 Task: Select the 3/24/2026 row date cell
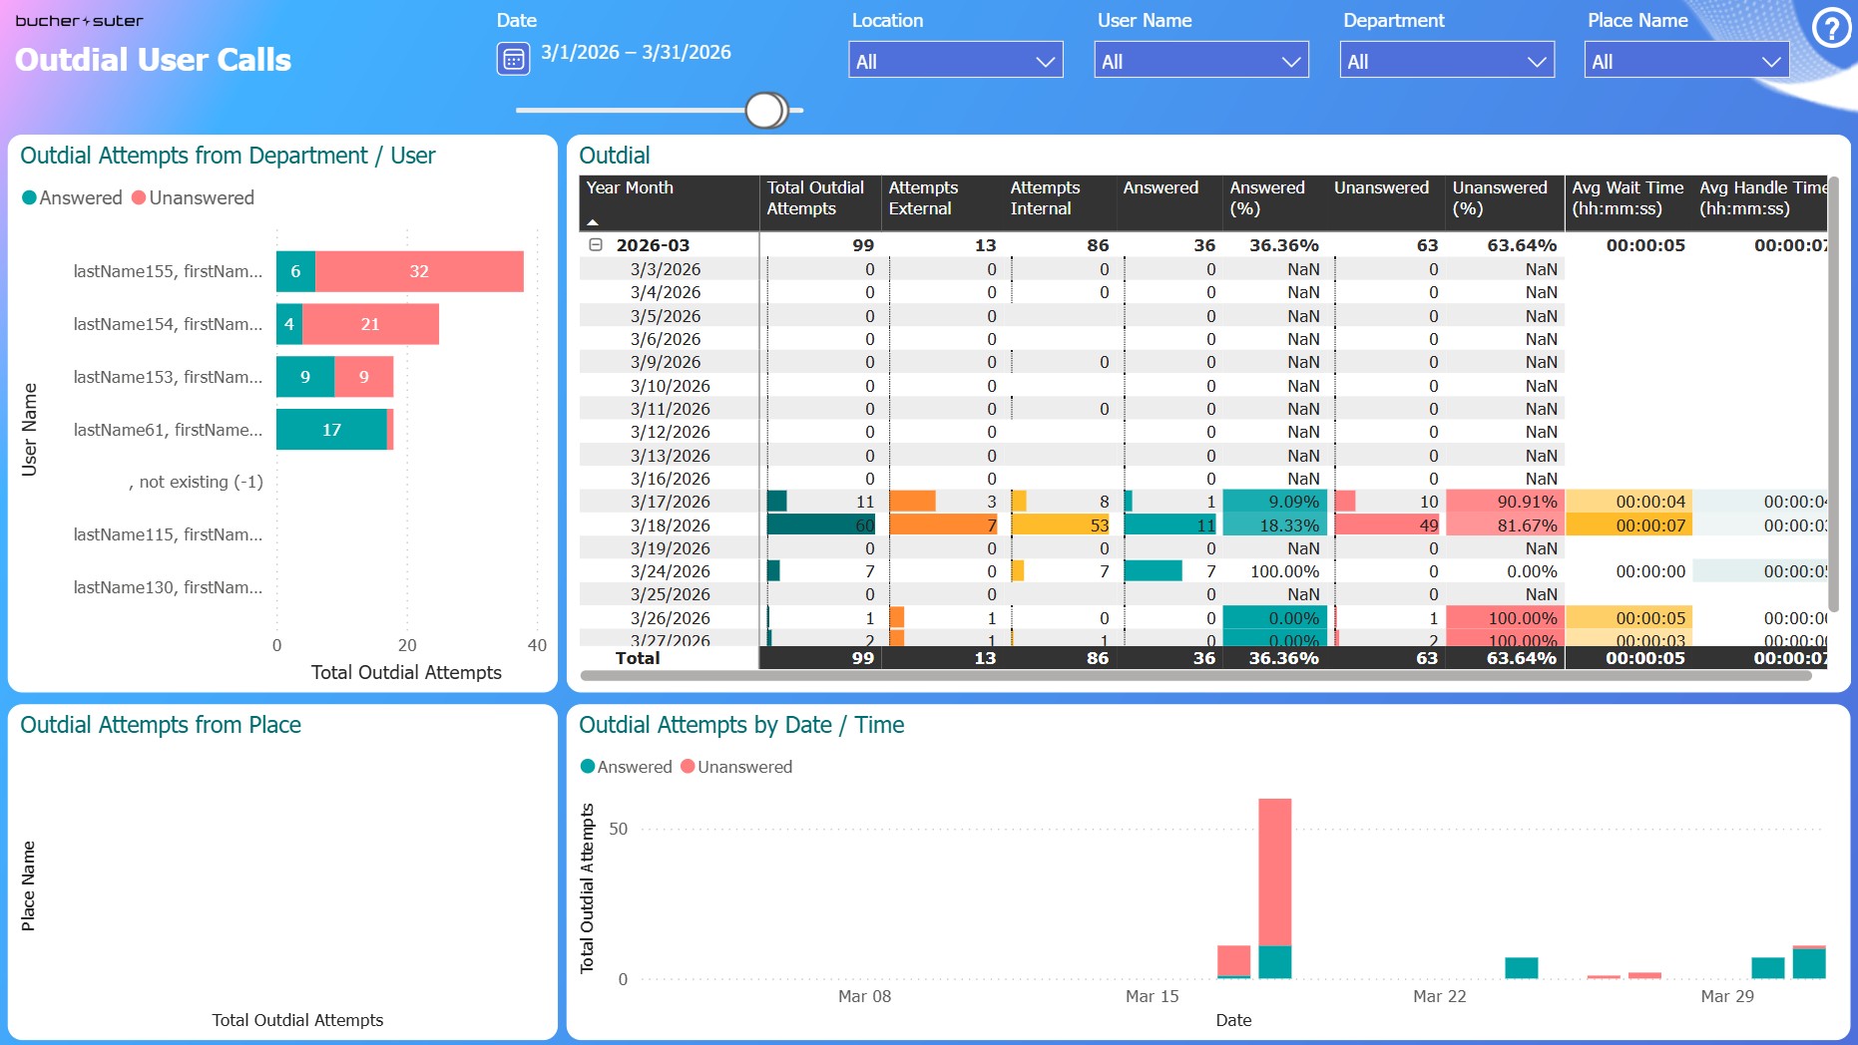pos(670,571)
